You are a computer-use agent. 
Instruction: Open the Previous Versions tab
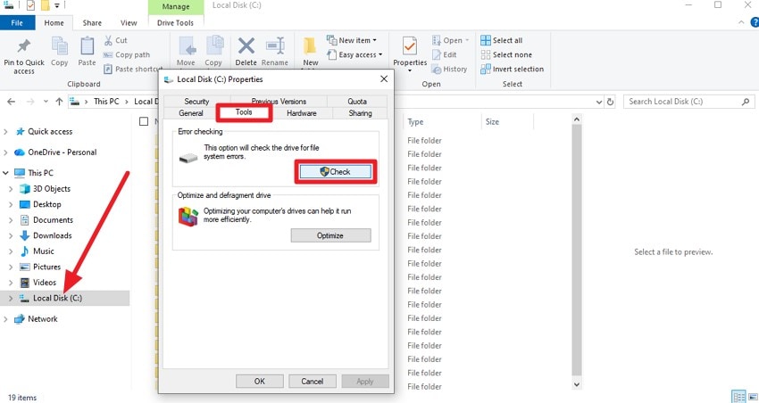(x=279, y=102)
